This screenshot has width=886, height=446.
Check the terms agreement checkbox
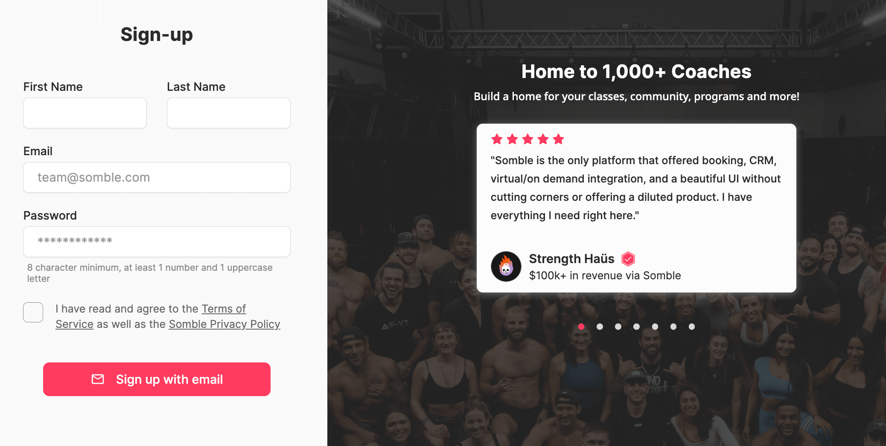(33, 312)
